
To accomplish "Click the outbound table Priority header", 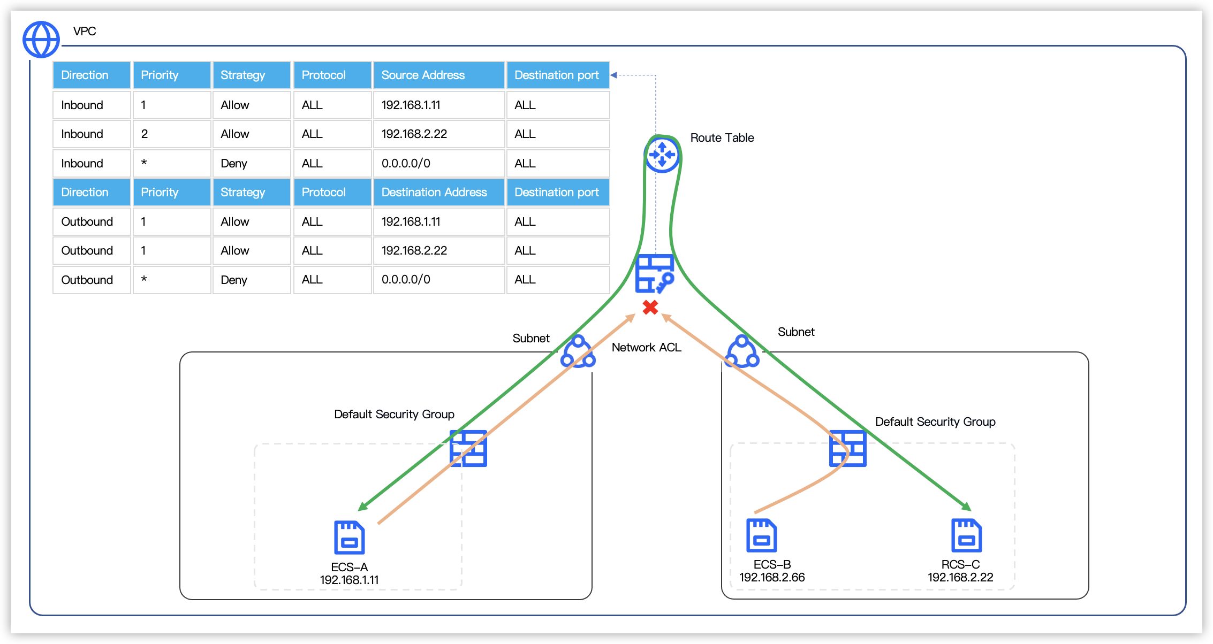I will coord(172,192).
